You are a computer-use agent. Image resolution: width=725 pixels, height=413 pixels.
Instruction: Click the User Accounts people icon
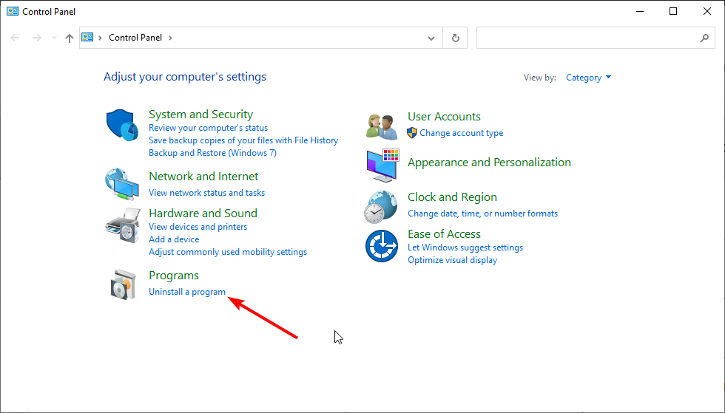[382, 126]
